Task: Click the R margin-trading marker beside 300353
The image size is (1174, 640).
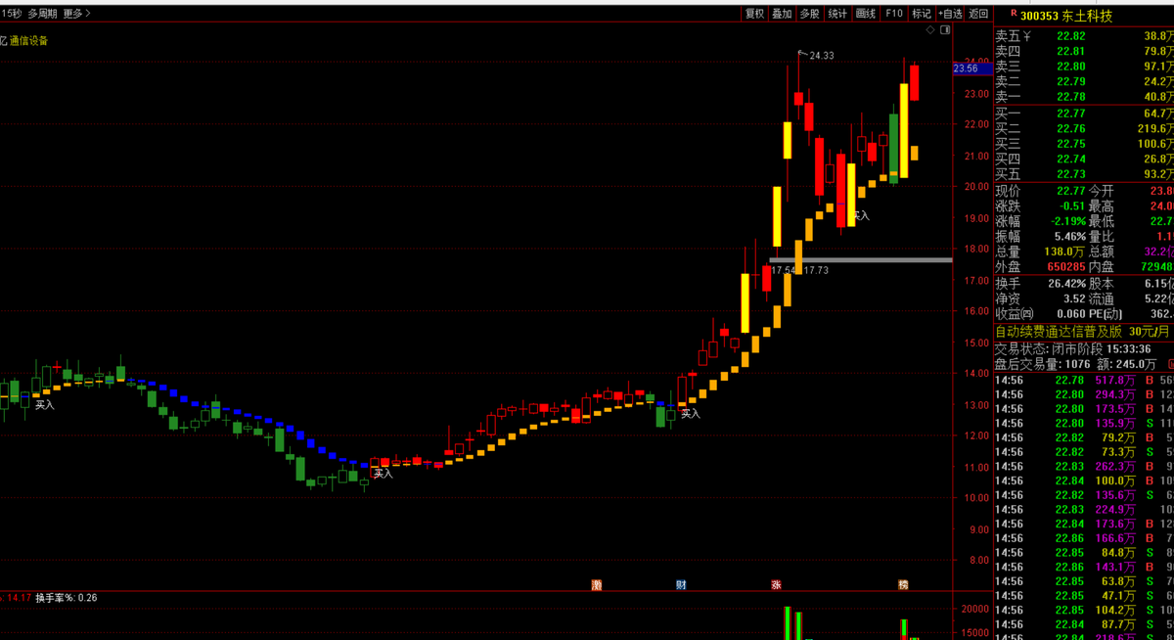Action: tap(1012, 14)
